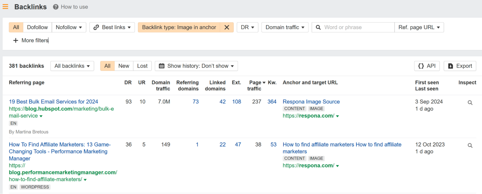Click the WORDPRESS tag

[35, 187]
